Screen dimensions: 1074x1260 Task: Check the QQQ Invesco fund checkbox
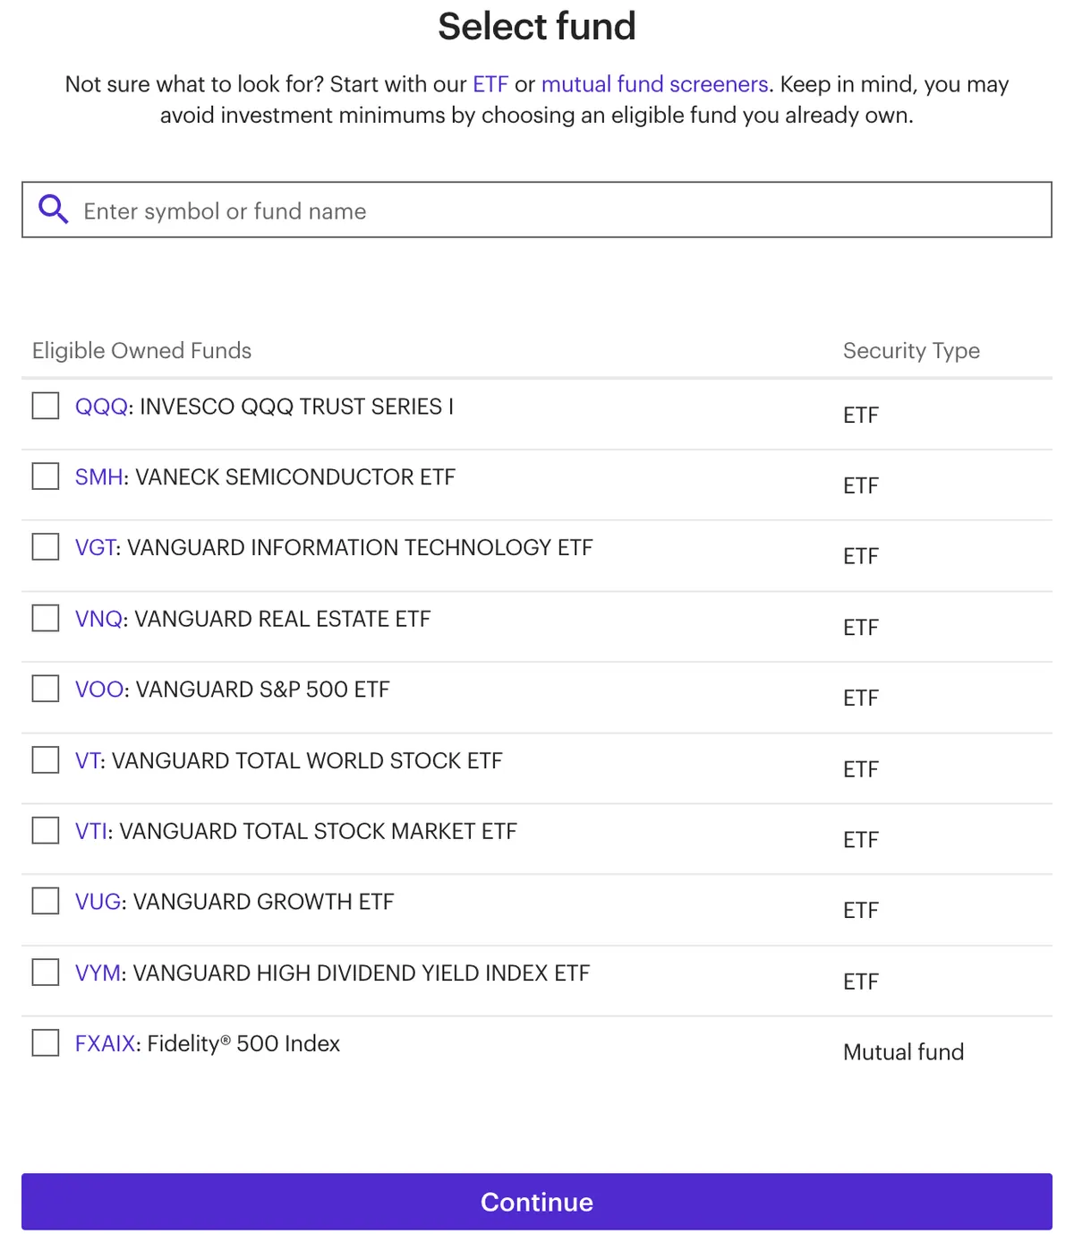(x=46, y=406)
